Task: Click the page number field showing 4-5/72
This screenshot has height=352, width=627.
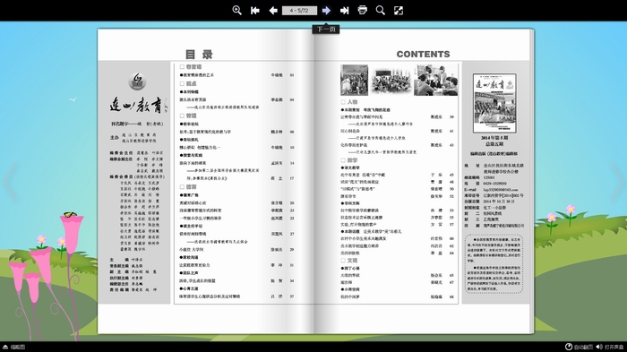Action: tap(299, 11)
